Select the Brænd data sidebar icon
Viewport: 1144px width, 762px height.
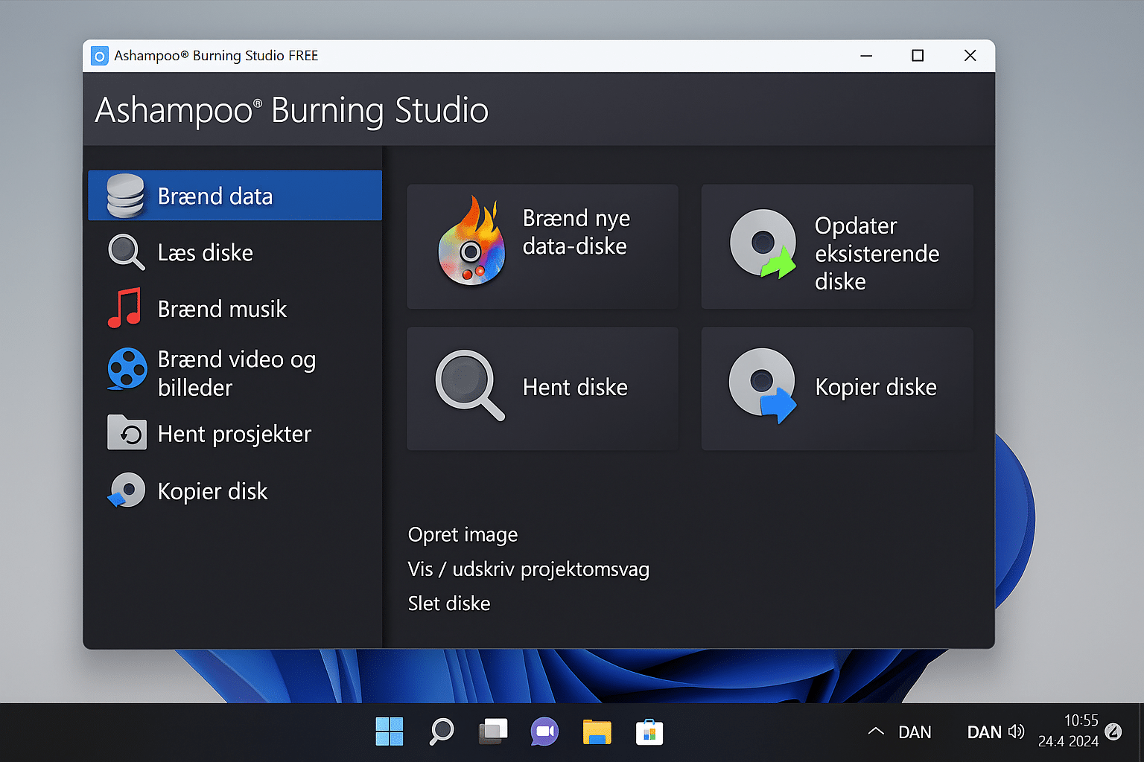coord(126,195)
